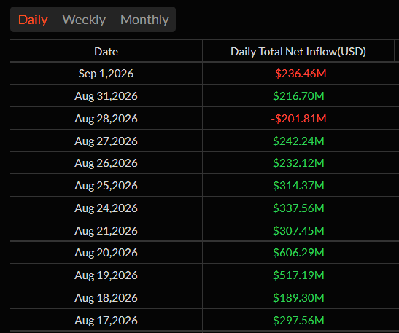399x333 pixels.
Task: Select the Aug 27,2026 date cell
Action: coord(106,141)
